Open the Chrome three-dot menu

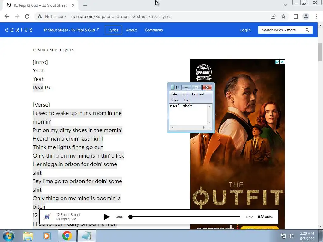[x=316, y=16]
